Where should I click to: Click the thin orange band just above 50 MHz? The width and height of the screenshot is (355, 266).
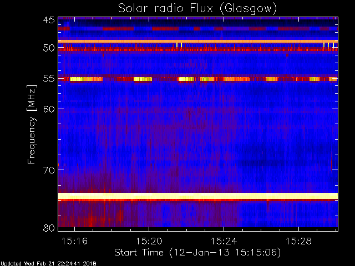click(x=198, y=42)
